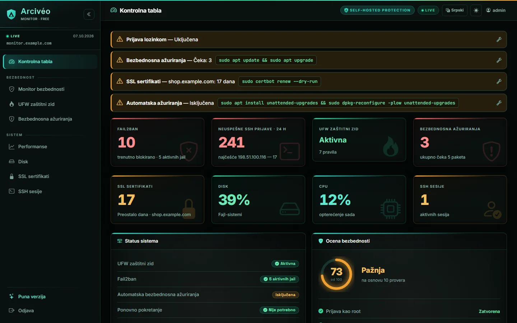Click the Nije potrebno badge
Viewport: 517px width, 323px height.
coord(279,310)
